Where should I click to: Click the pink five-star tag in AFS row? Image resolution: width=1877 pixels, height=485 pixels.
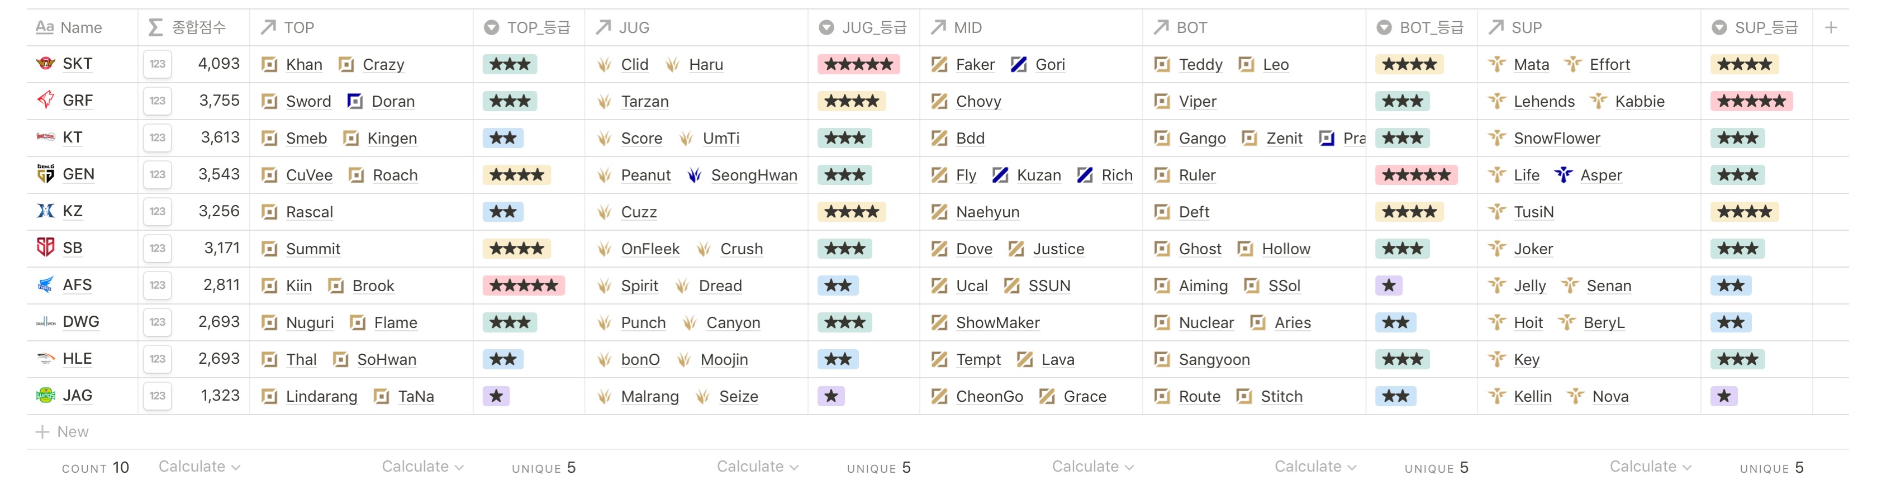point(523,286)
